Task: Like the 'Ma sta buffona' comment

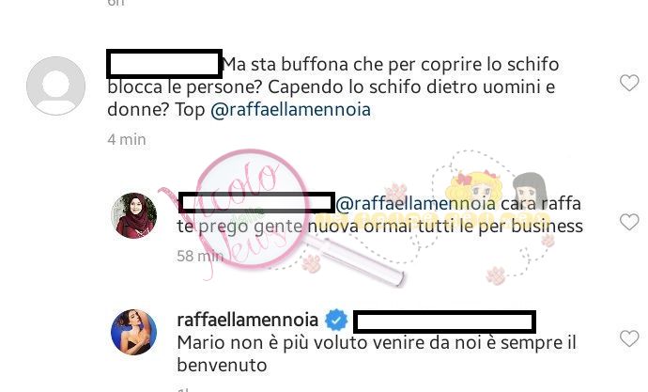Action: tap(629, 83)
